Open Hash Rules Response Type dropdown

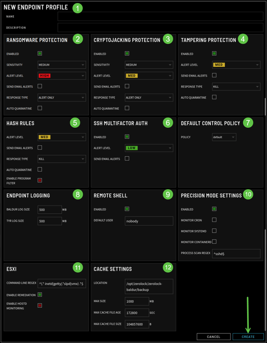pos(62,159)
